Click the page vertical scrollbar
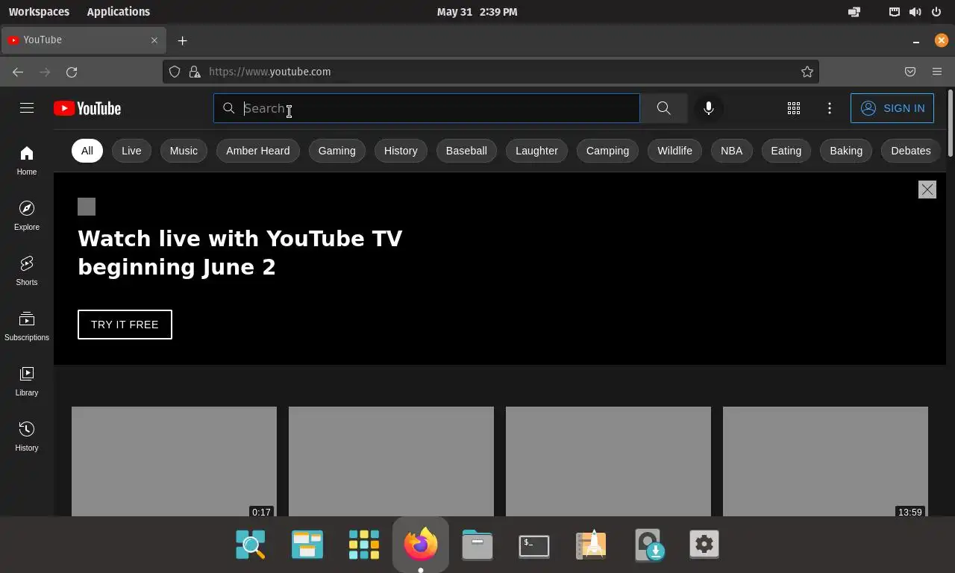This screenshot has width=955, height=573. (x=950, y=123)
